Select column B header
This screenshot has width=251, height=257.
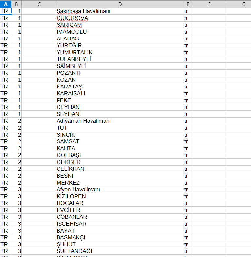[16, 4]
